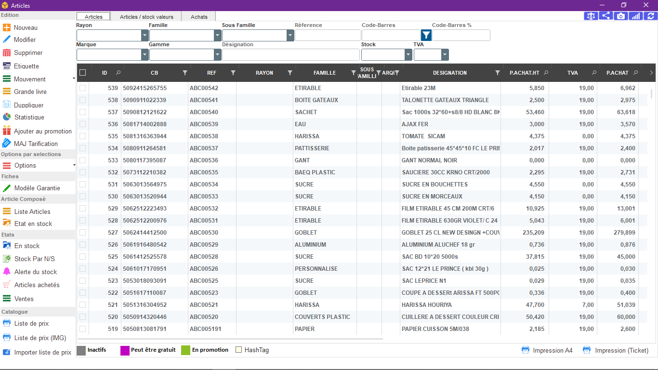This screenshot has width=658, height=370.
Task: Open the Stock dropdown
Action: [x=408, y=55]
